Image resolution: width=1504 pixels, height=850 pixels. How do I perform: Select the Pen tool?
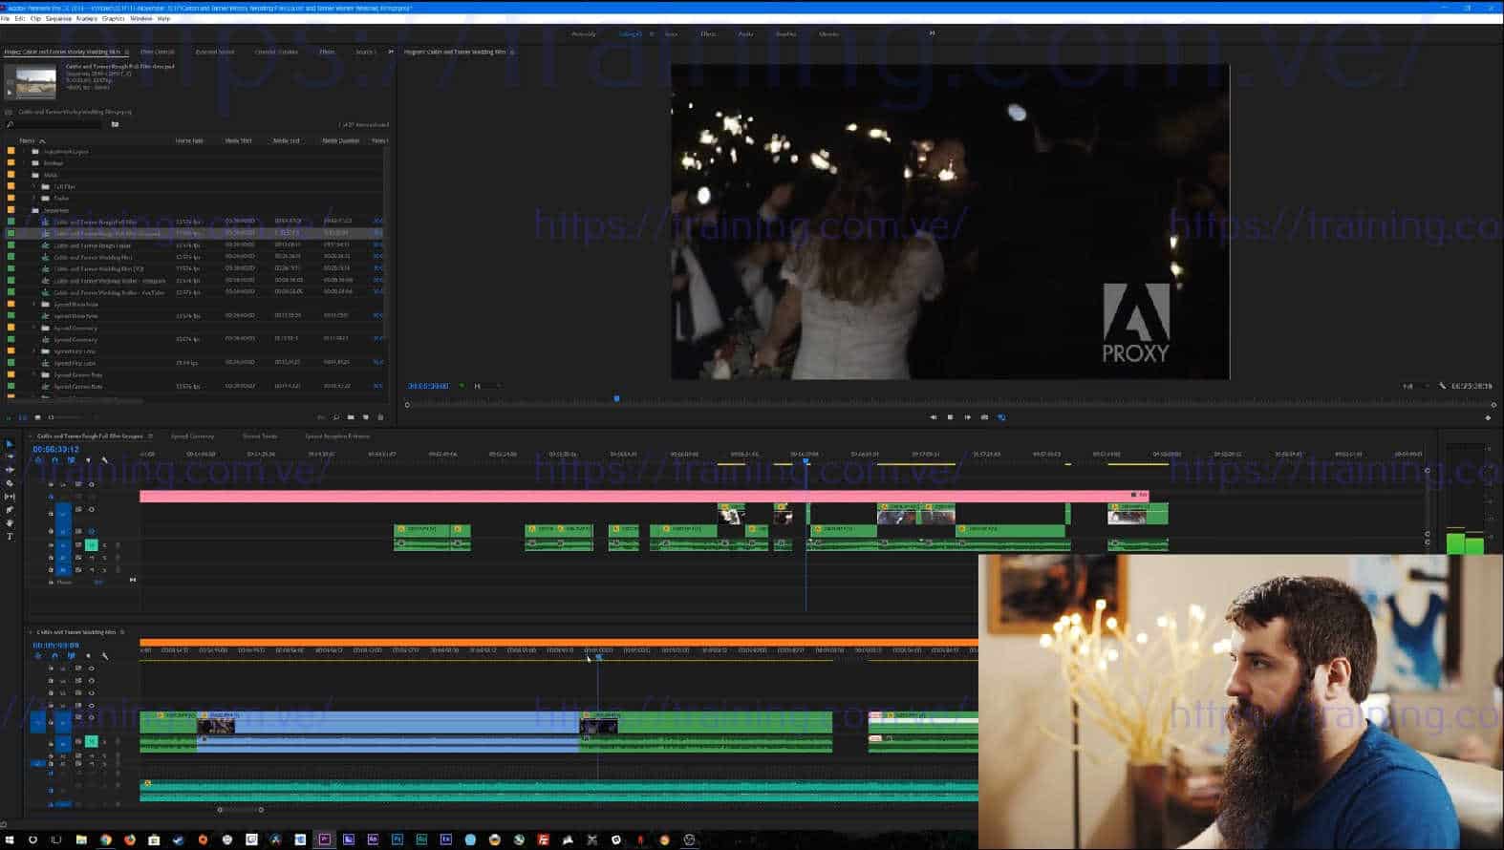(10, 510)
